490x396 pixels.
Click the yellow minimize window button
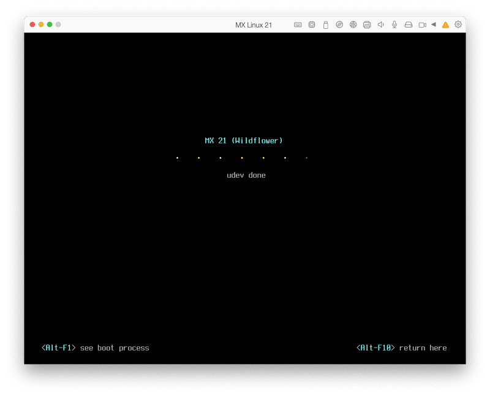(41, 25)
